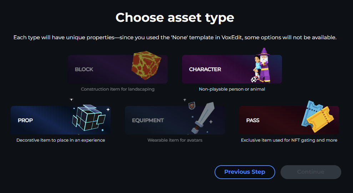Click 'Decorative item to place in an experience' text
353x193 pixels.
tap(61, 140)
